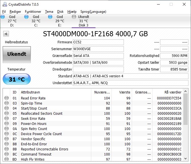The height and width of the screenshot is (164, 191).
Task: Select the Read Error Rate attribute name
Action: click(33, 98)
